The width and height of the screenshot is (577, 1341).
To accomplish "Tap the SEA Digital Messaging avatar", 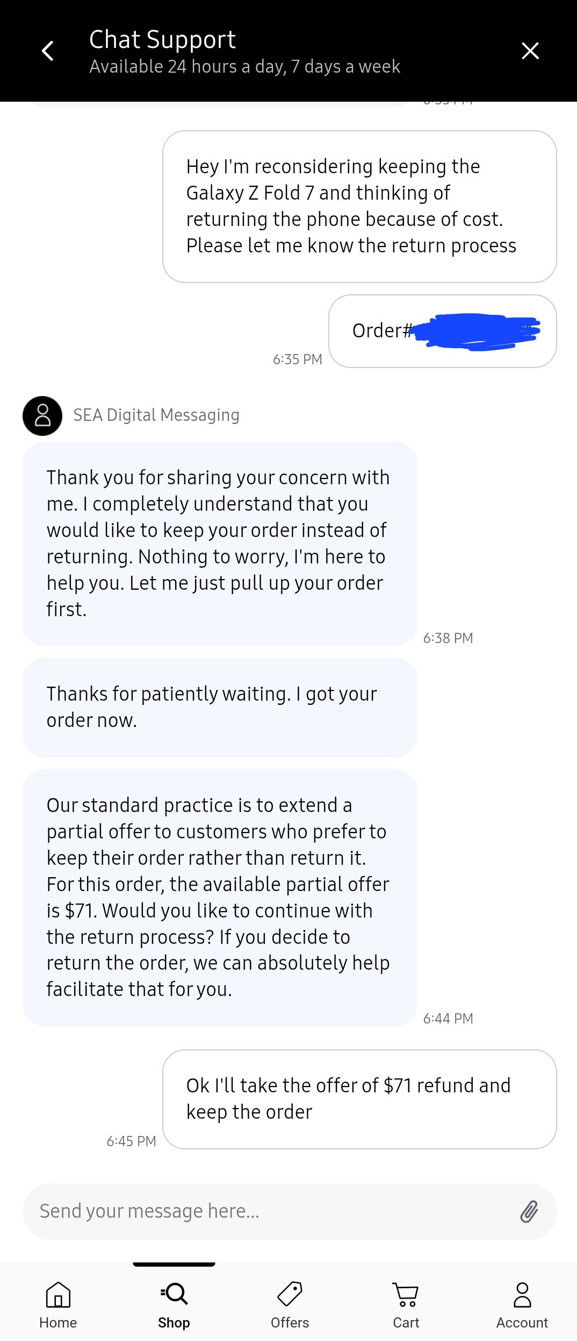I will click(x=42, y=416).
